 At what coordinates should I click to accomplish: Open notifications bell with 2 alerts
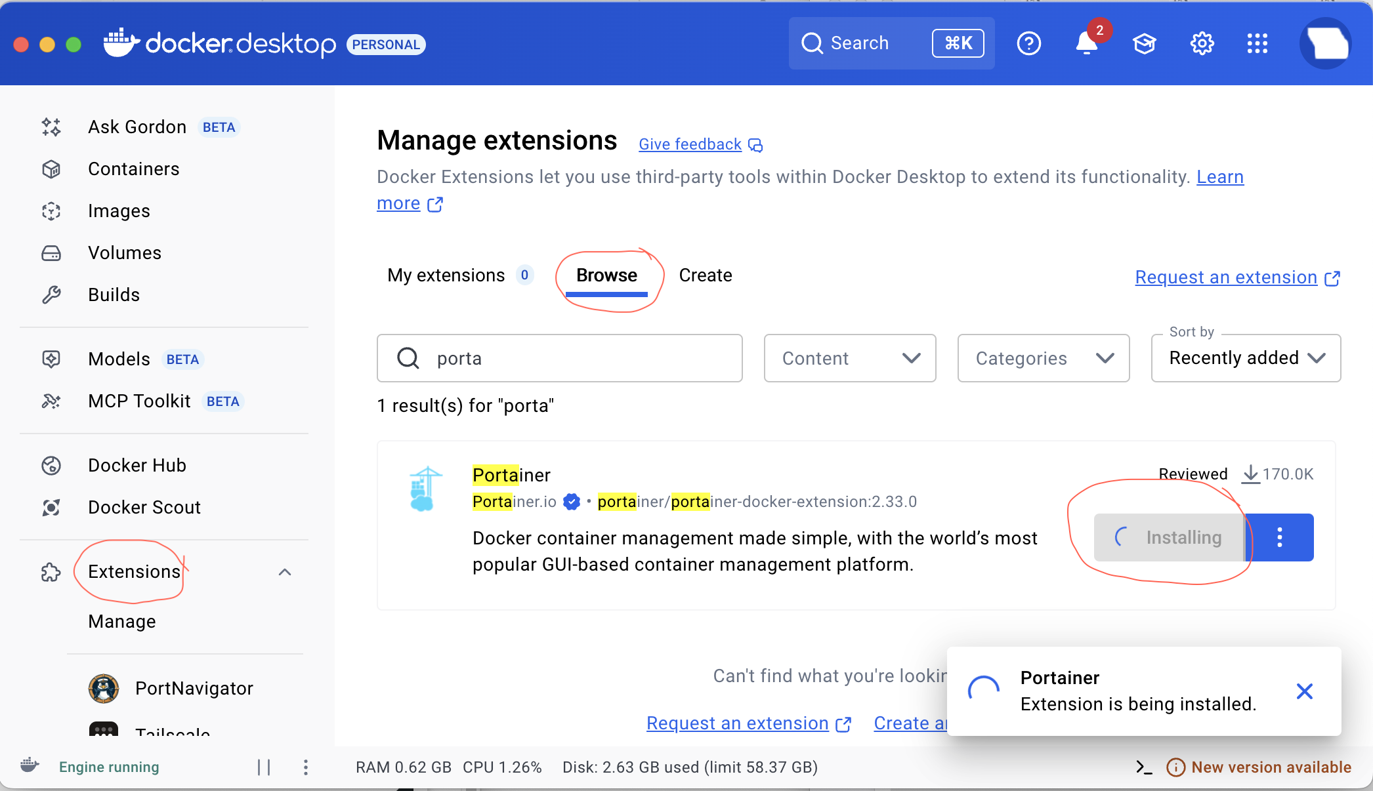1087,43
